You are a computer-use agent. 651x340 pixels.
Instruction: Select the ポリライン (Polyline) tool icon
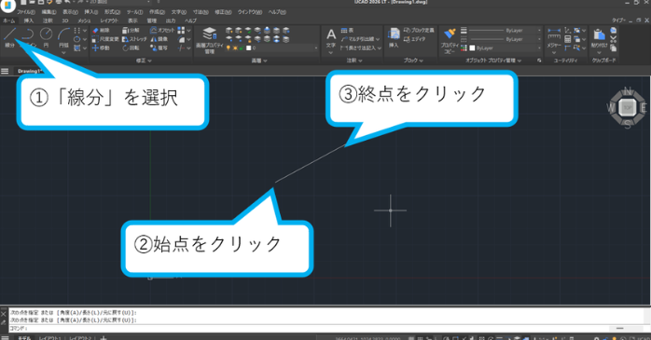click(x=28, y=34)
